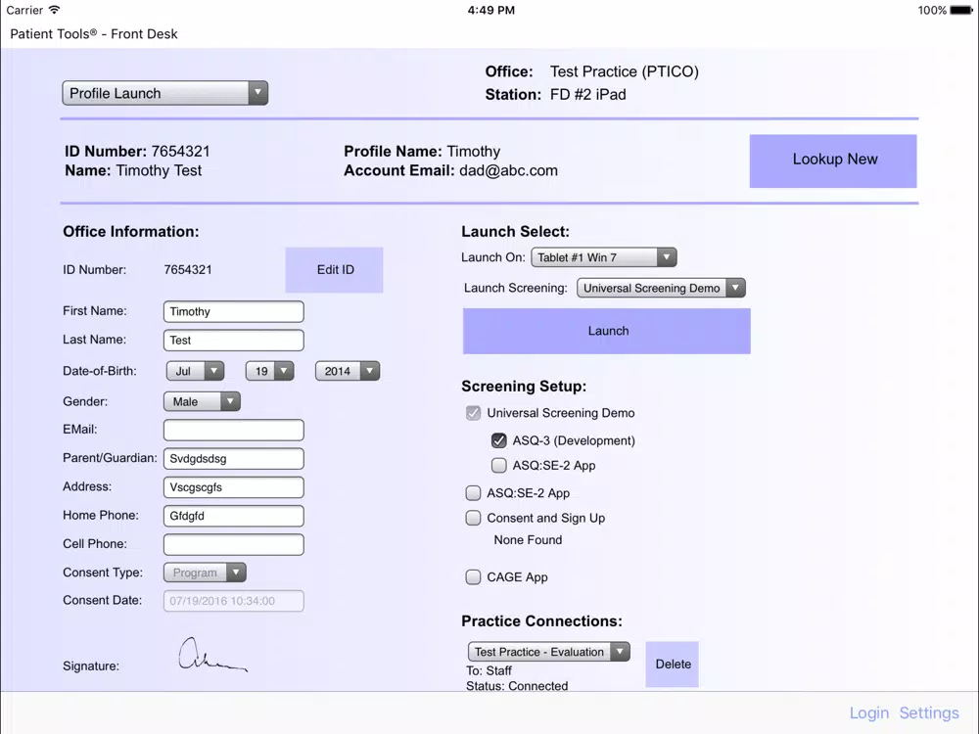Click the Last Name field containing Test

coord(234,341)
